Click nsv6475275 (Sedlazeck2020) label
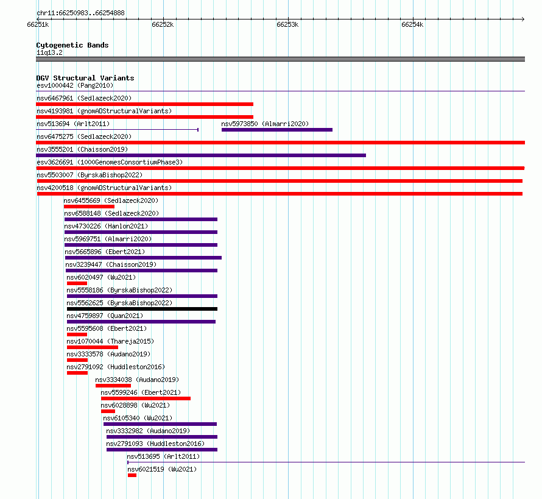 pos(84,136)
